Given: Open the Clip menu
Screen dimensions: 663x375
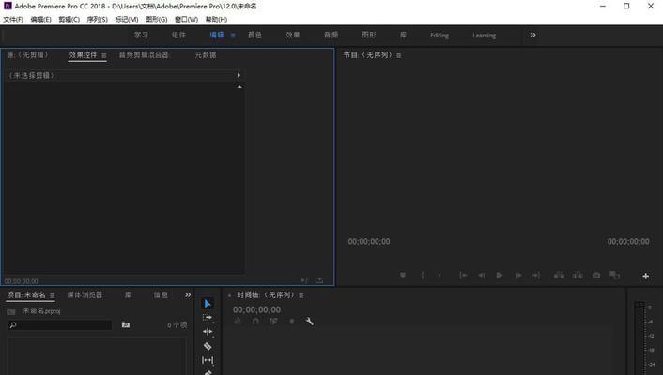Looking at the screenshot, I should (69, 20).
